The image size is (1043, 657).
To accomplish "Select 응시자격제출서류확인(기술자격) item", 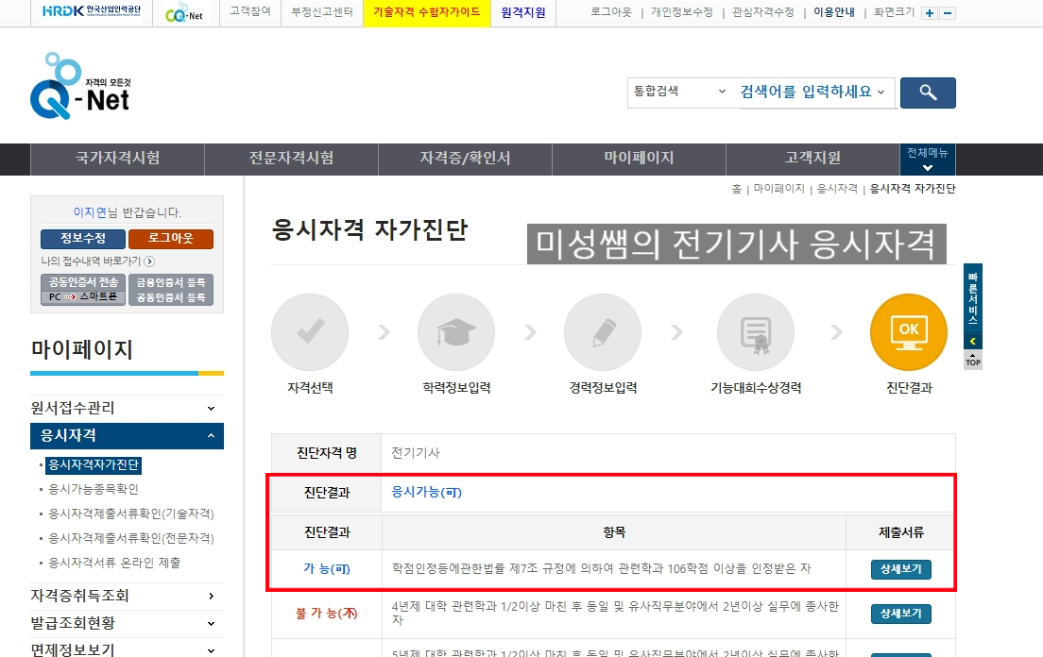I will click(131, 514).
